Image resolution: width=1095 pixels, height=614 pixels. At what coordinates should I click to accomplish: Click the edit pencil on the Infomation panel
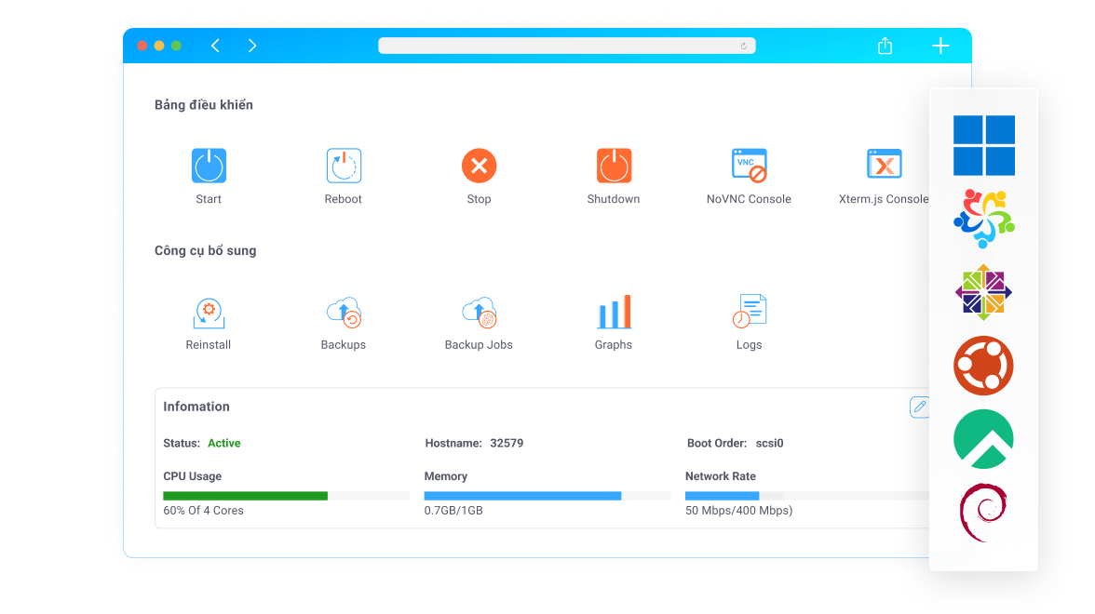click(x=920, y=407)
